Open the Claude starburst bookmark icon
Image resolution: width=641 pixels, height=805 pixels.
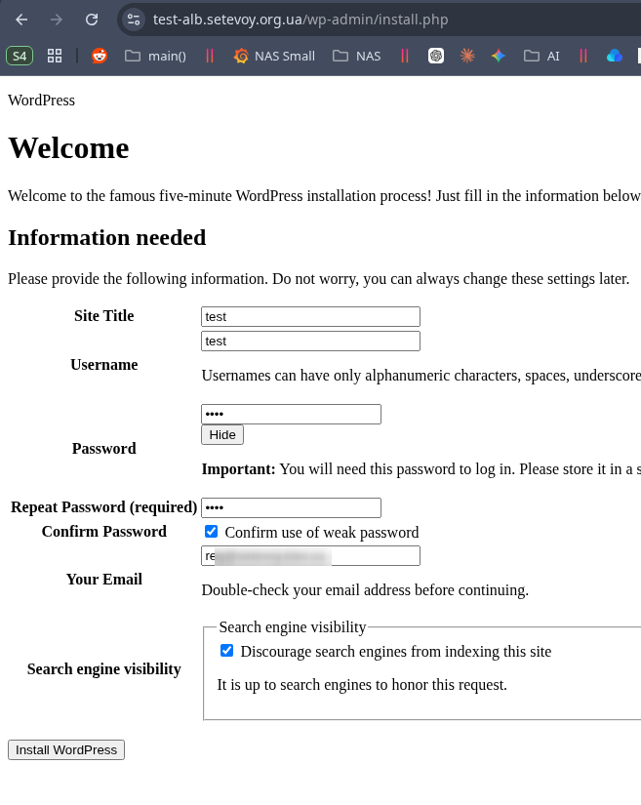coord(467,56)
